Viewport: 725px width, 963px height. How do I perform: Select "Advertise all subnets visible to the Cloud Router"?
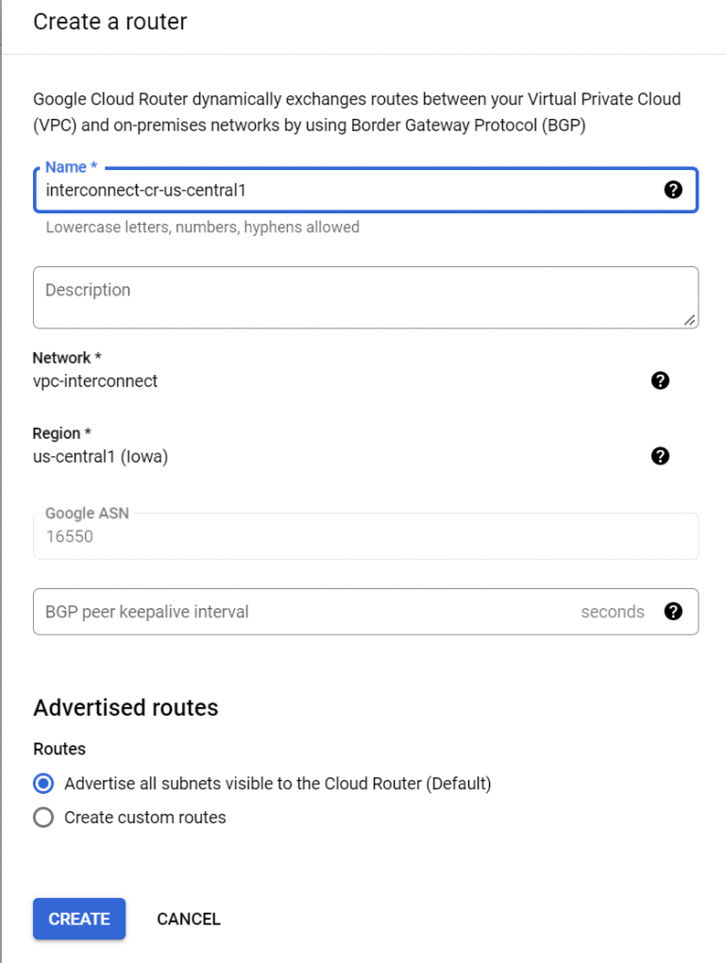[x=42, y=784]
